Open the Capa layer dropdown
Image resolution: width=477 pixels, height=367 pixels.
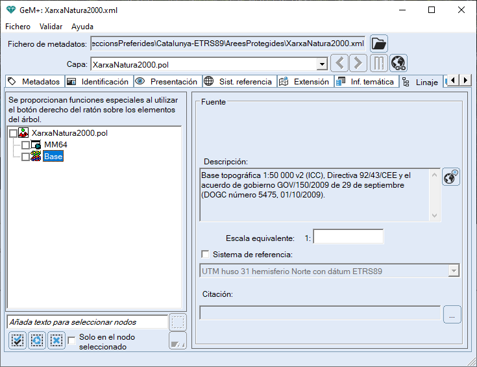click(x=321, y=64)
